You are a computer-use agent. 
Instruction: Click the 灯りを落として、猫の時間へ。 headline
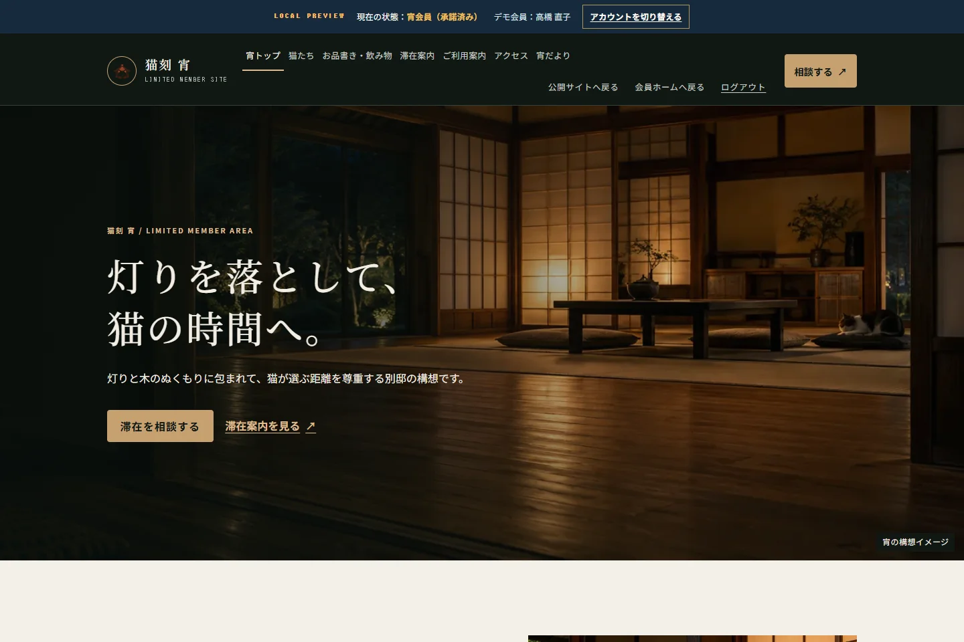click(253, 303)
